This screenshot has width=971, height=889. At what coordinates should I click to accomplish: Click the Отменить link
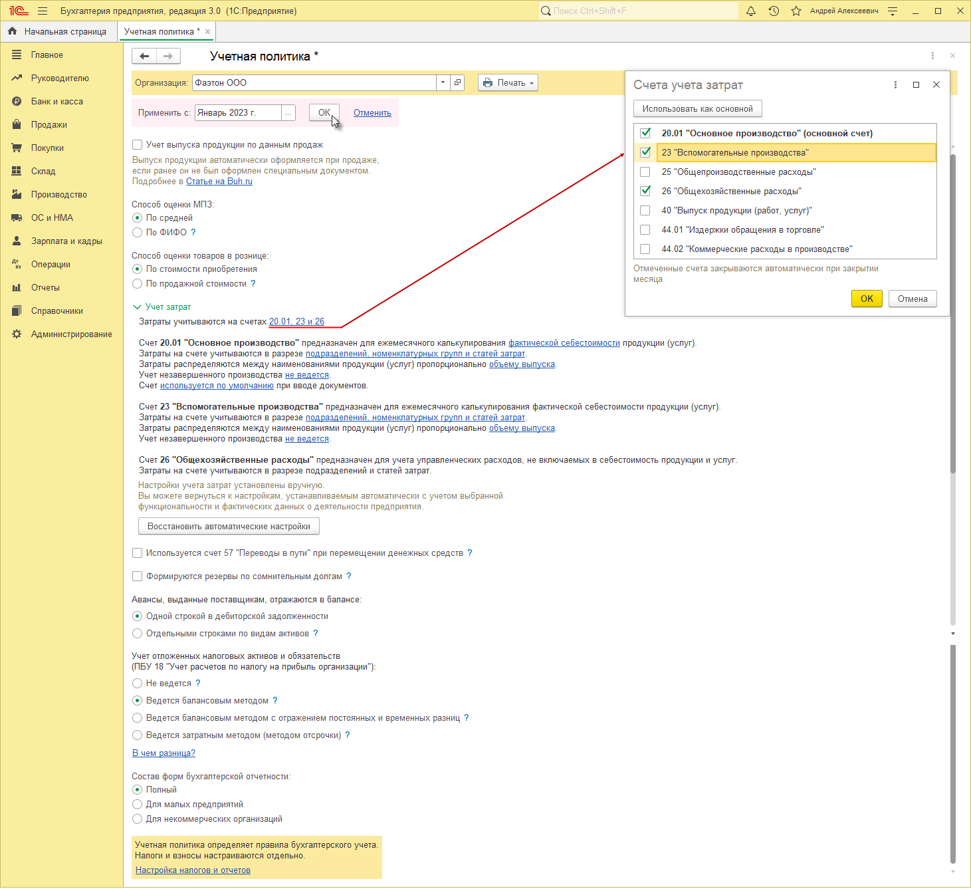pyautogui.click(x=372, y=112)
